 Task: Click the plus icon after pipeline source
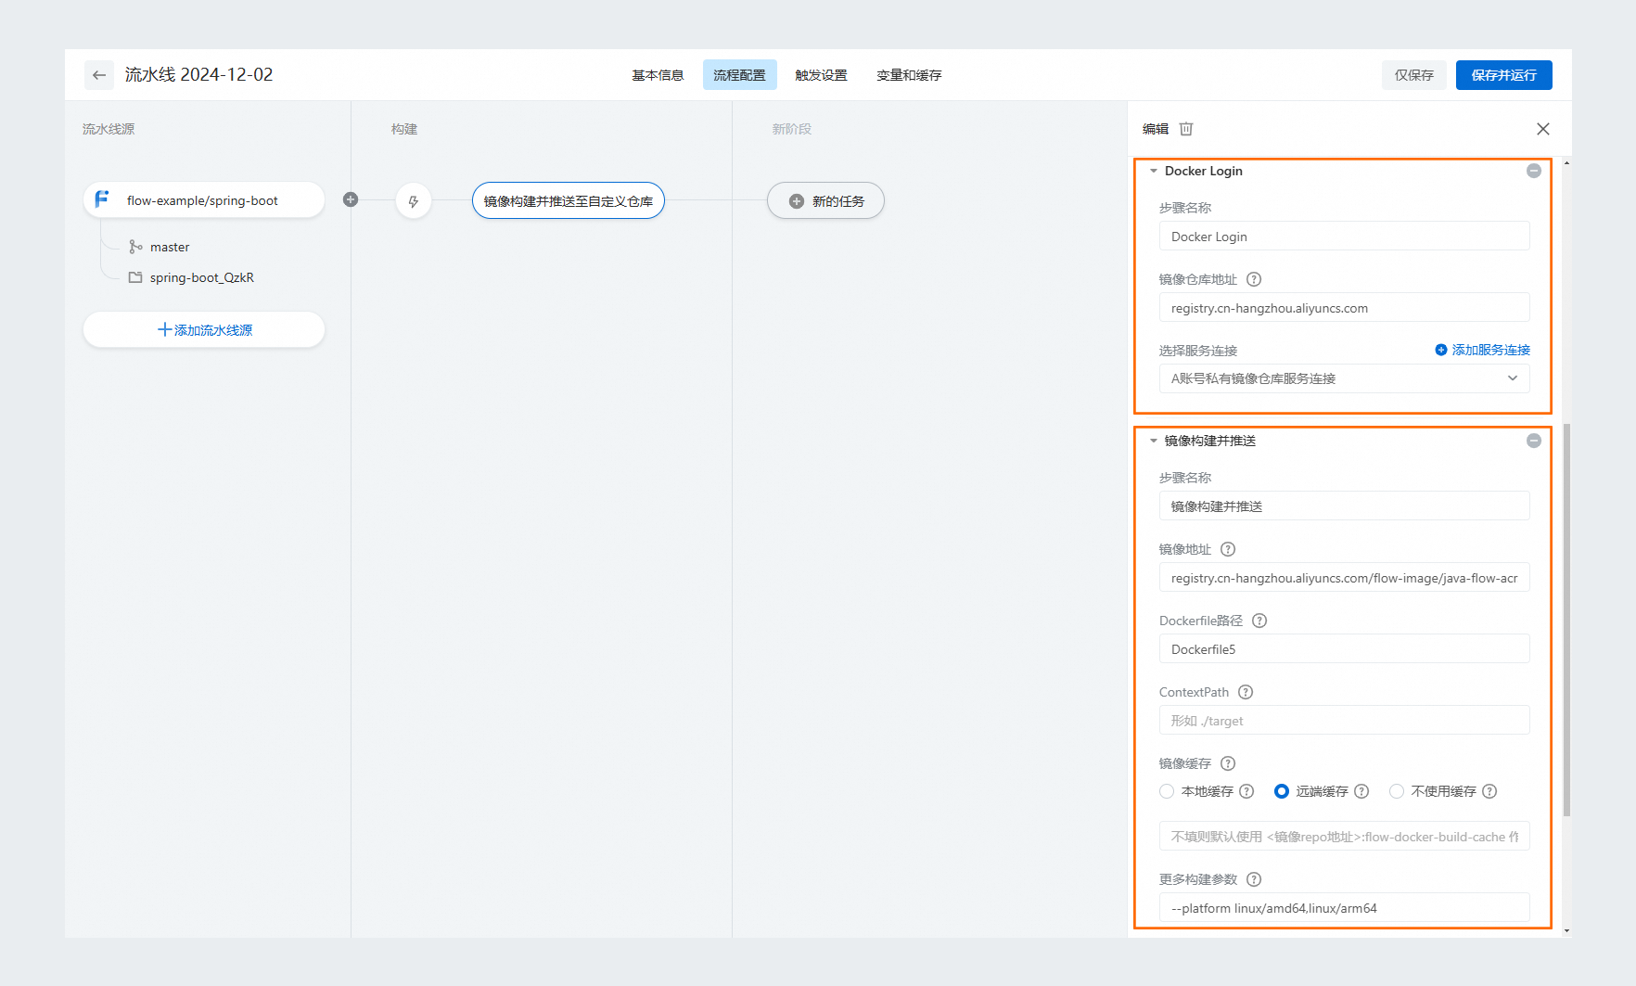coord(351,199)
